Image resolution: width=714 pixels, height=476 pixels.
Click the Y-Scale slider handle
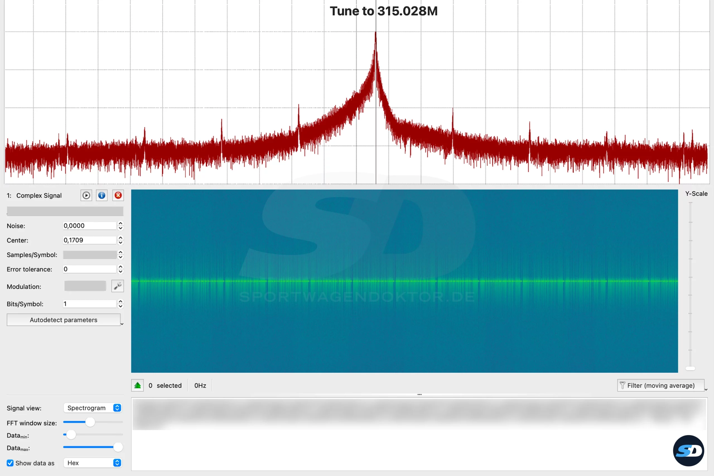point(690,368)
